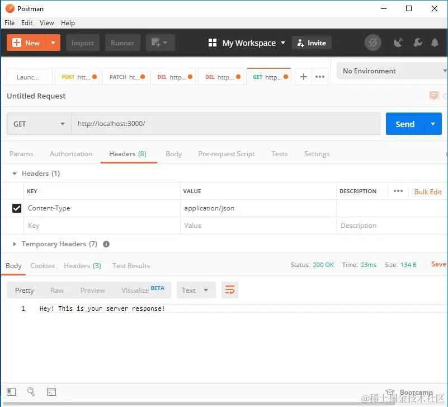448x407 pixels.
Task: Select the response Body tab
Action: [13, 266]
